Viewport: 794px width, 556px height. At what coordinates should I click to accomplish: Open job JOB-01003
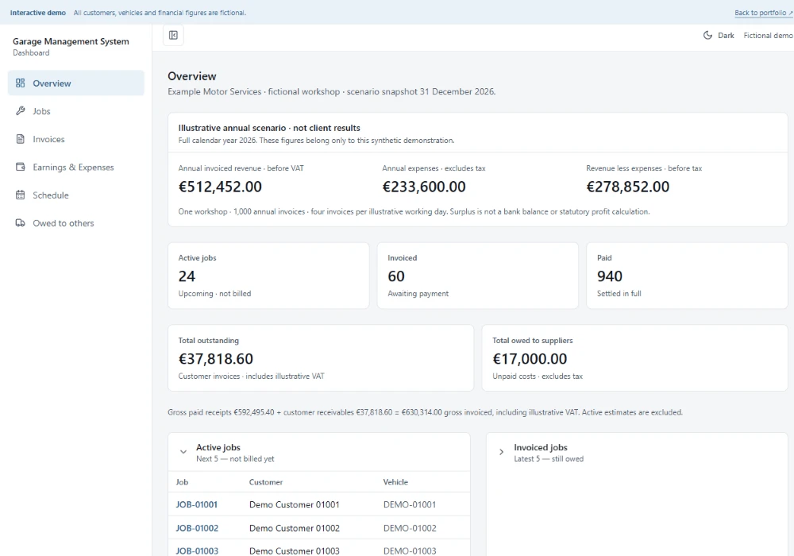(197, 551)
